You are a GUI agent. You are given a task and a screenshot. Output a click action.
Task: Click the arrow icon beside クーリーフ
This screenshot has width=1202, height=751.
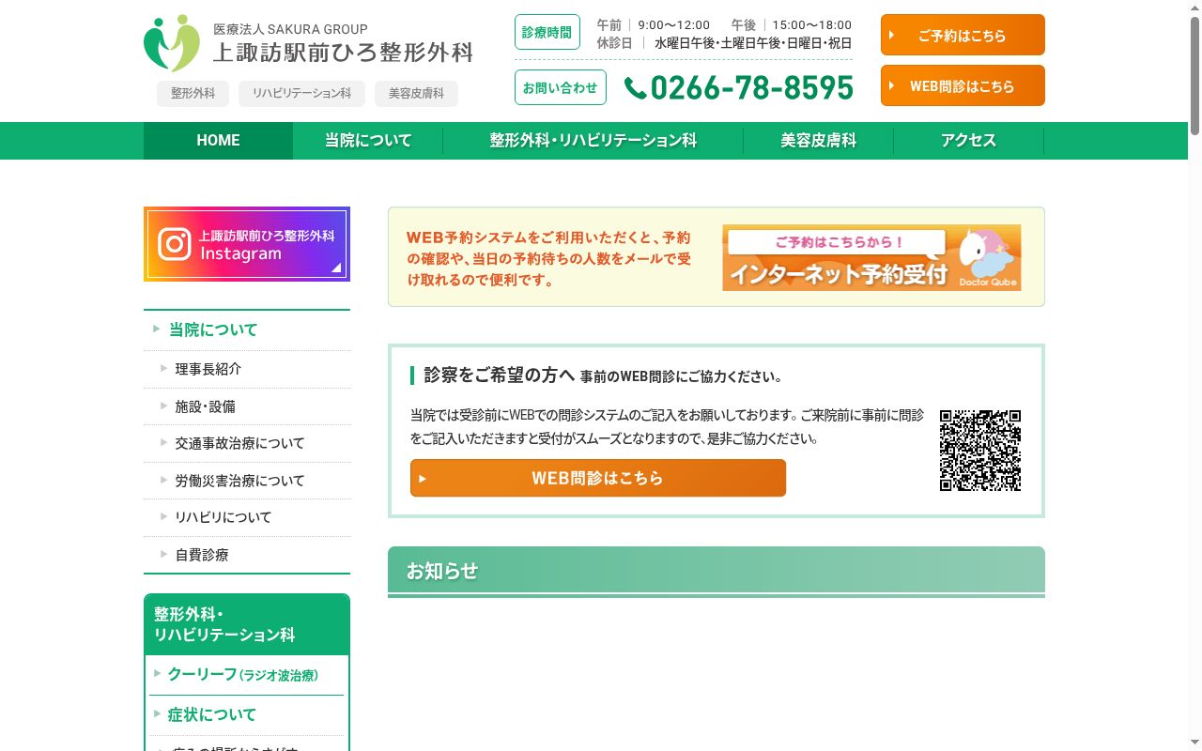(x=157, y=674)
